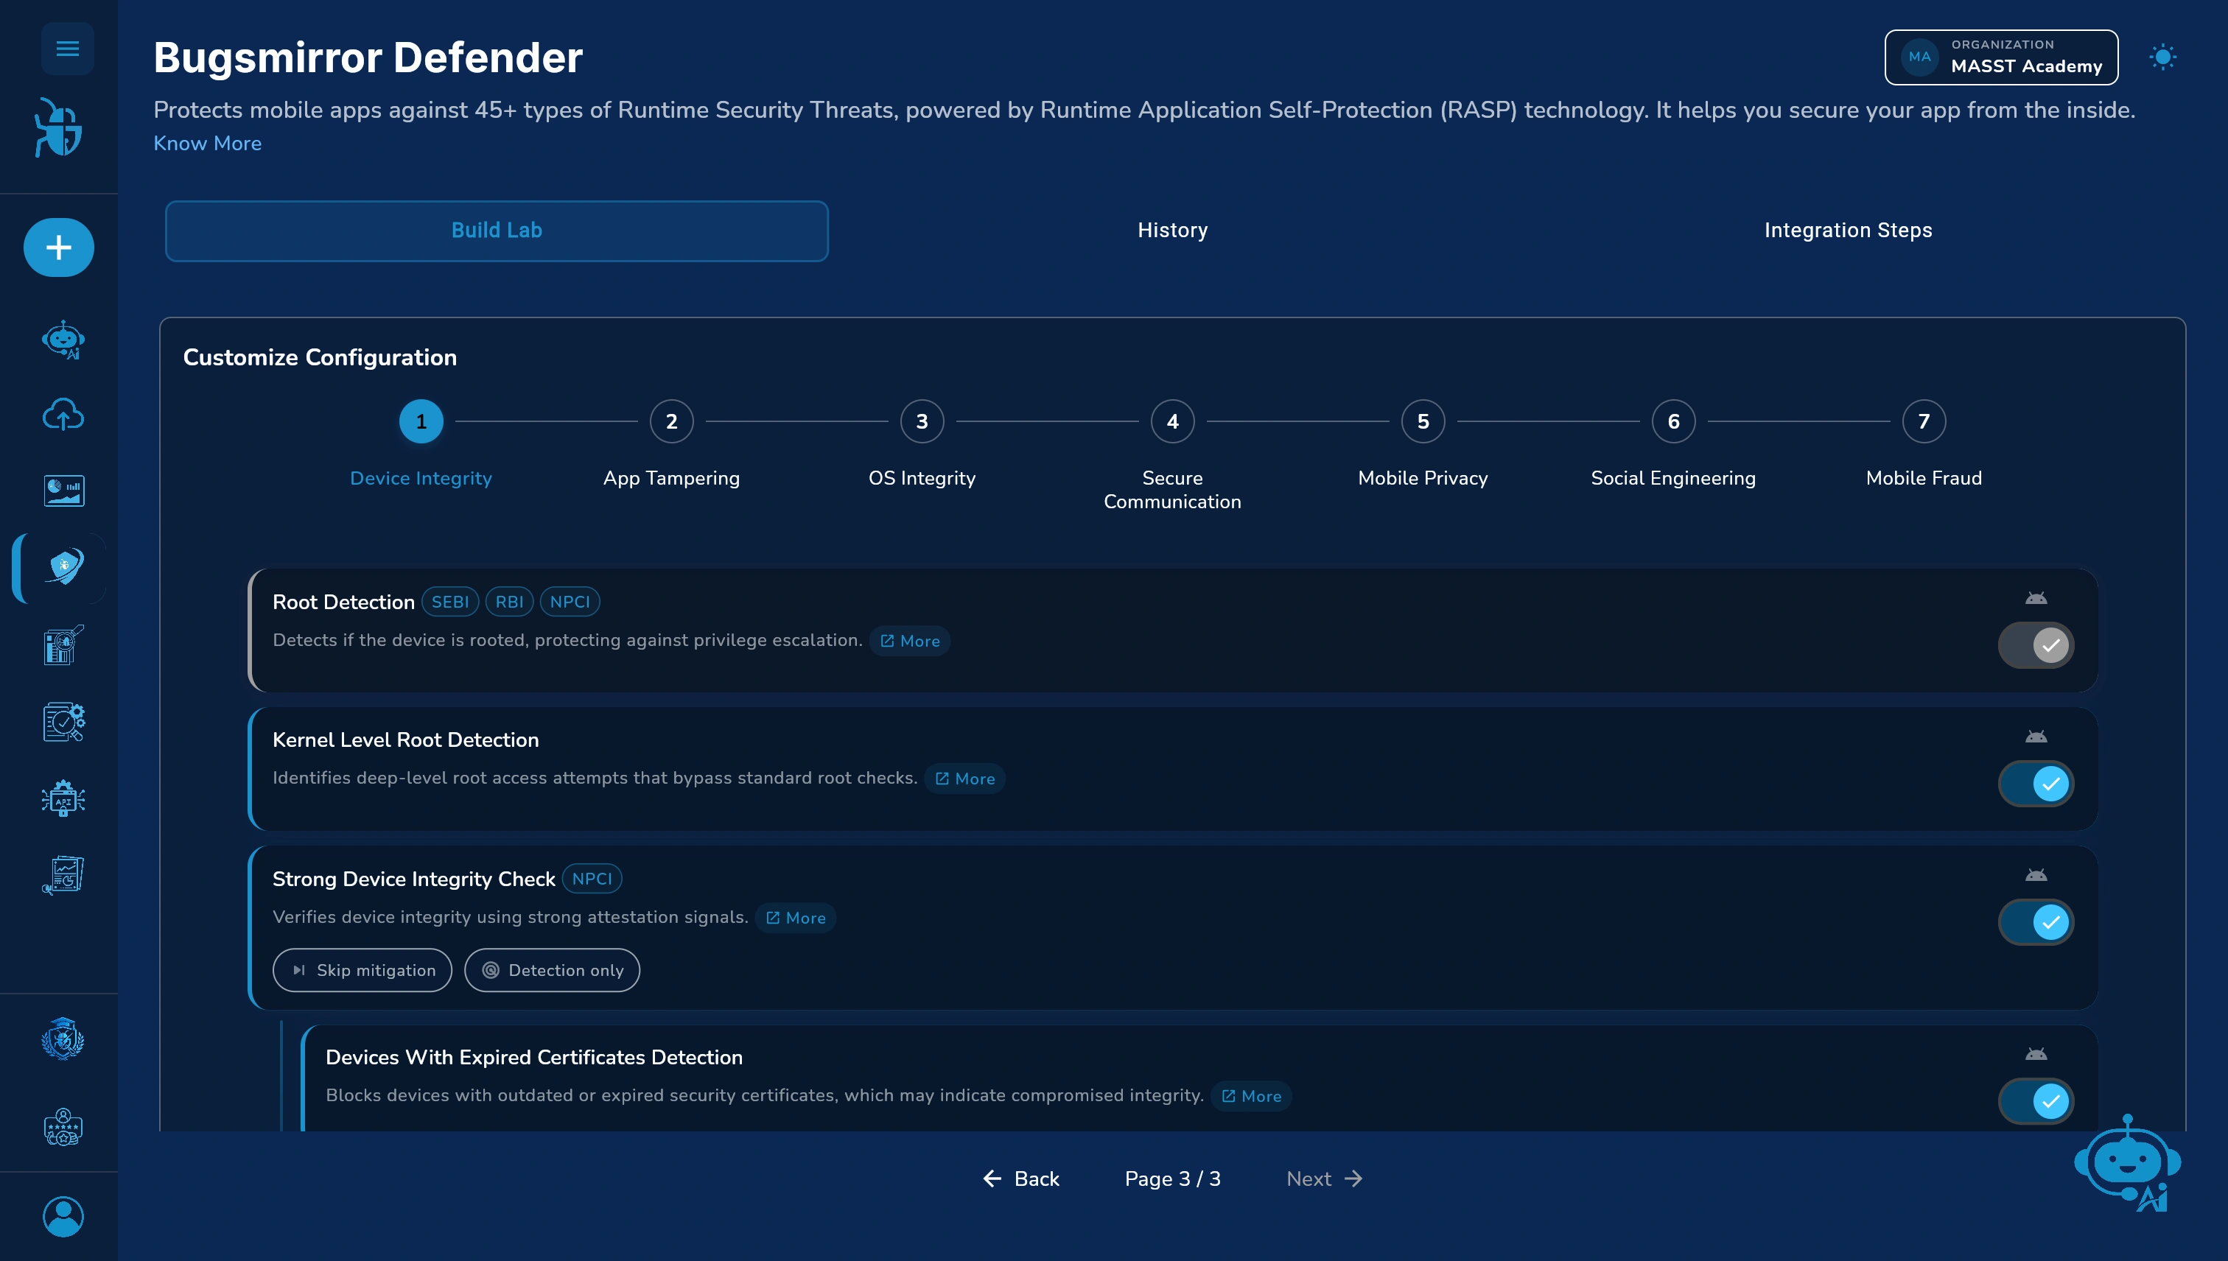Viewport: 2228px width, 1261px height.
Task: Click the Back navigation button
Action: click(x=1020, y=1179)
